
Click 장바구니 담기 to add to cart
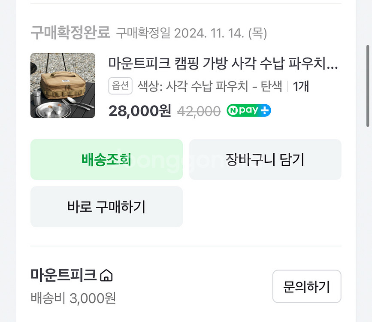265,159
